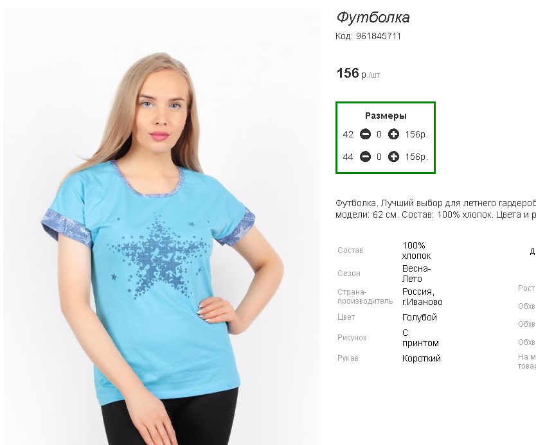
Task: Click the Футболка product title
Action: pyautogui.click(x=373, y=17)
